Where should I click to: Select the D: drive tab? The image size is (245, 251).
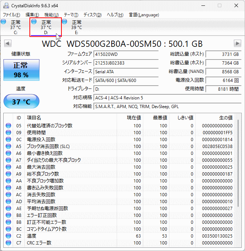pyautogui.click(x=46, y=27)
